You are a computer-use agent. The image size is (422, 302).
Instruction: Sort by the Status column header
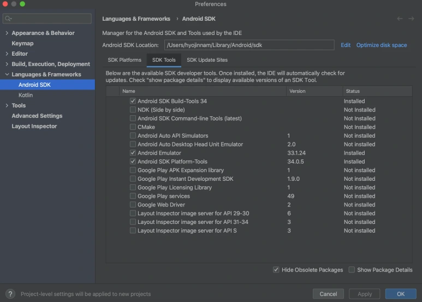click(x=377, y=91)
